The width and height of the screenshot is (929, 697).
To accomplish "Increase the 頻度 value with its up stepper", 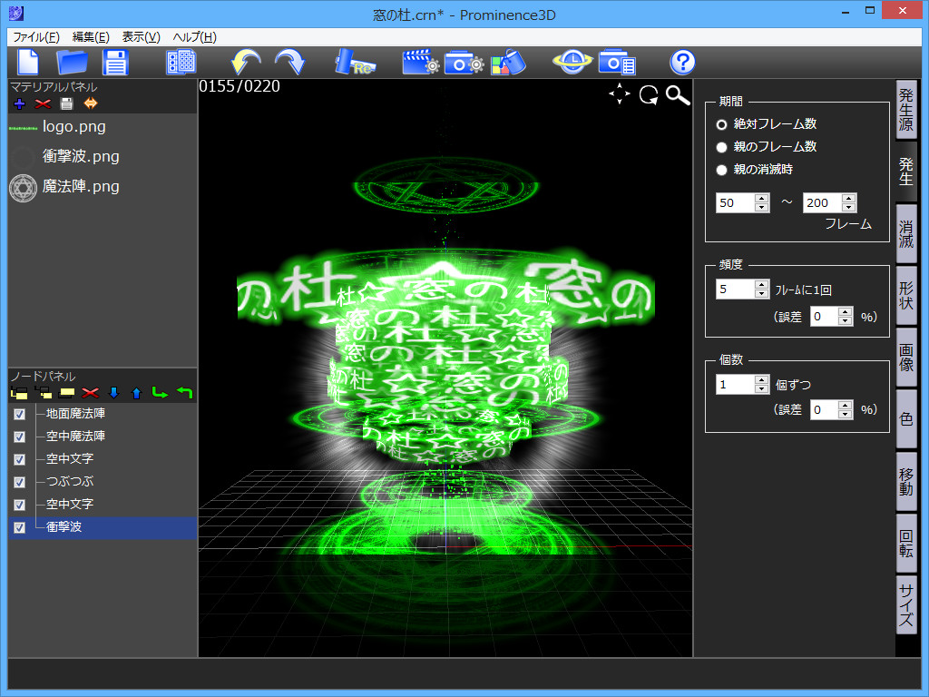I will point(761,283).
